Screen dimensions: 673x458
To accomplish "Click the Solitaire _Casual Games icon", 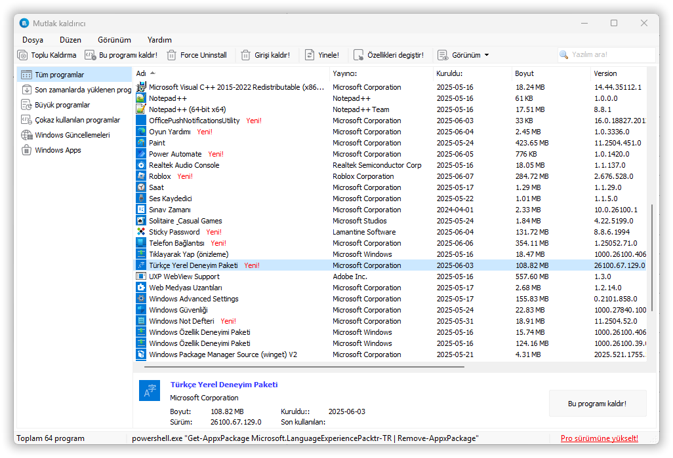I will coord(141,220).
